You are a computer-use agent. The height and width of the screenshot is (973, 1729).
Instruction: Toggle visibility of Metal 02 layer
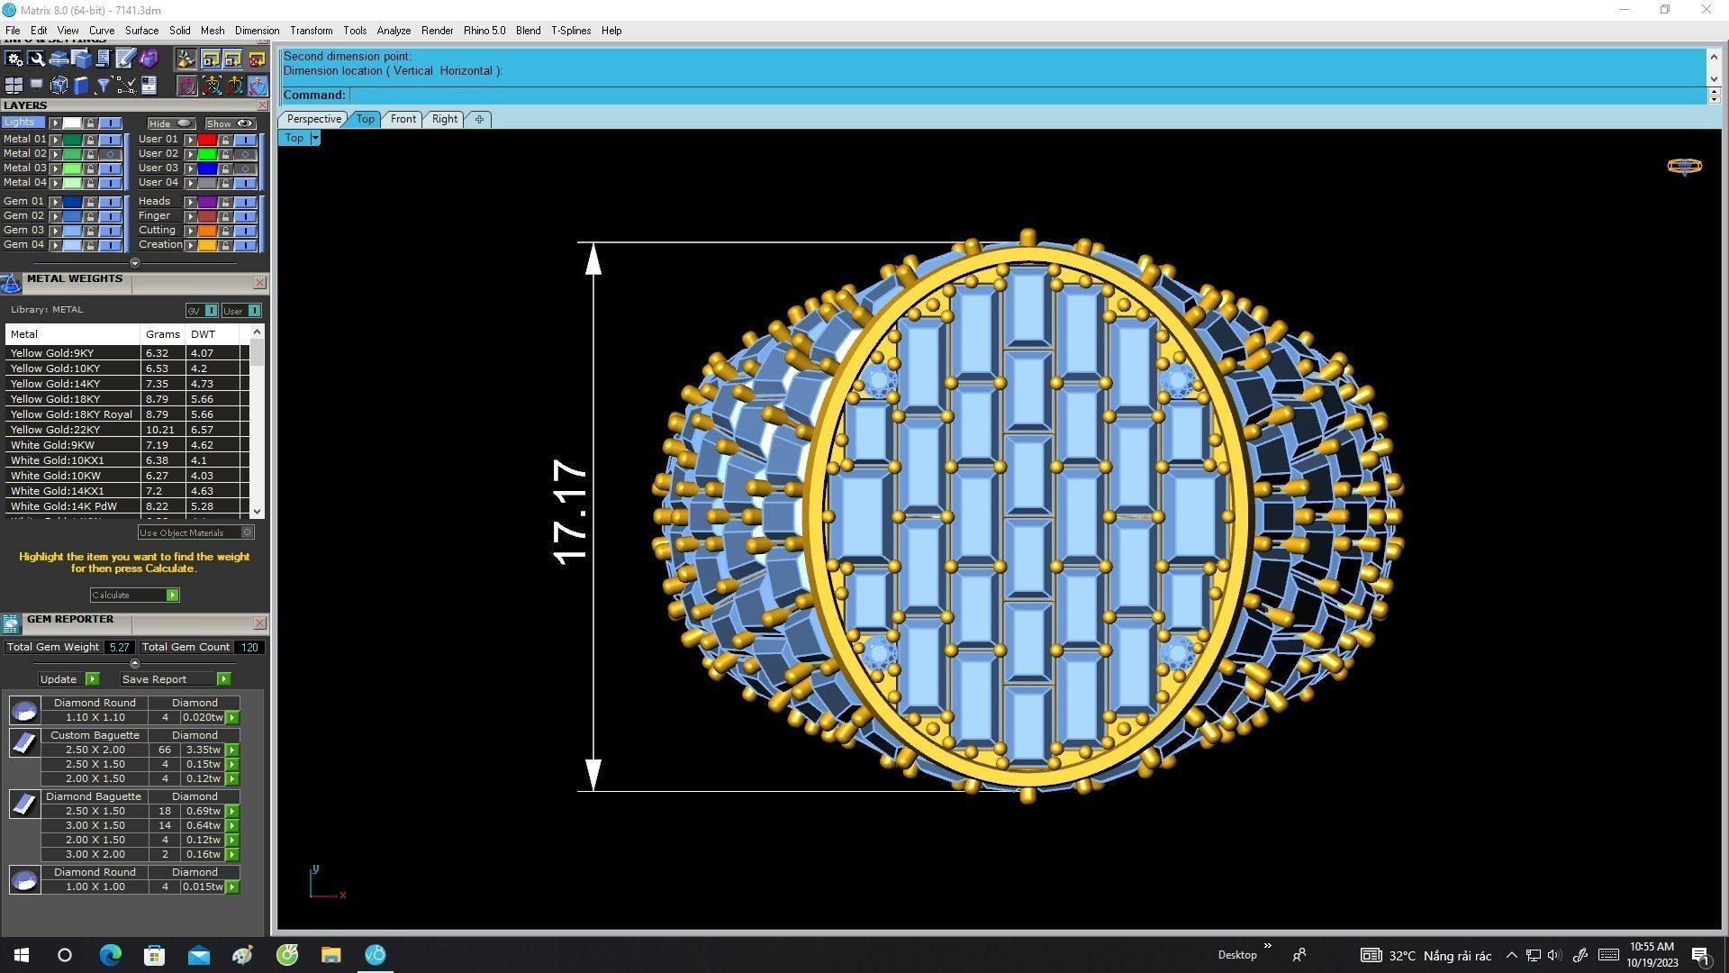(x=110, y=154)
